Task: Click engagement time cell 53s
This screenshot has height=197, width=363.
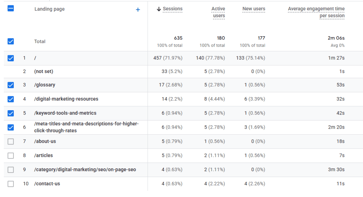Action: pyautogui.click(x=341, y=85)
